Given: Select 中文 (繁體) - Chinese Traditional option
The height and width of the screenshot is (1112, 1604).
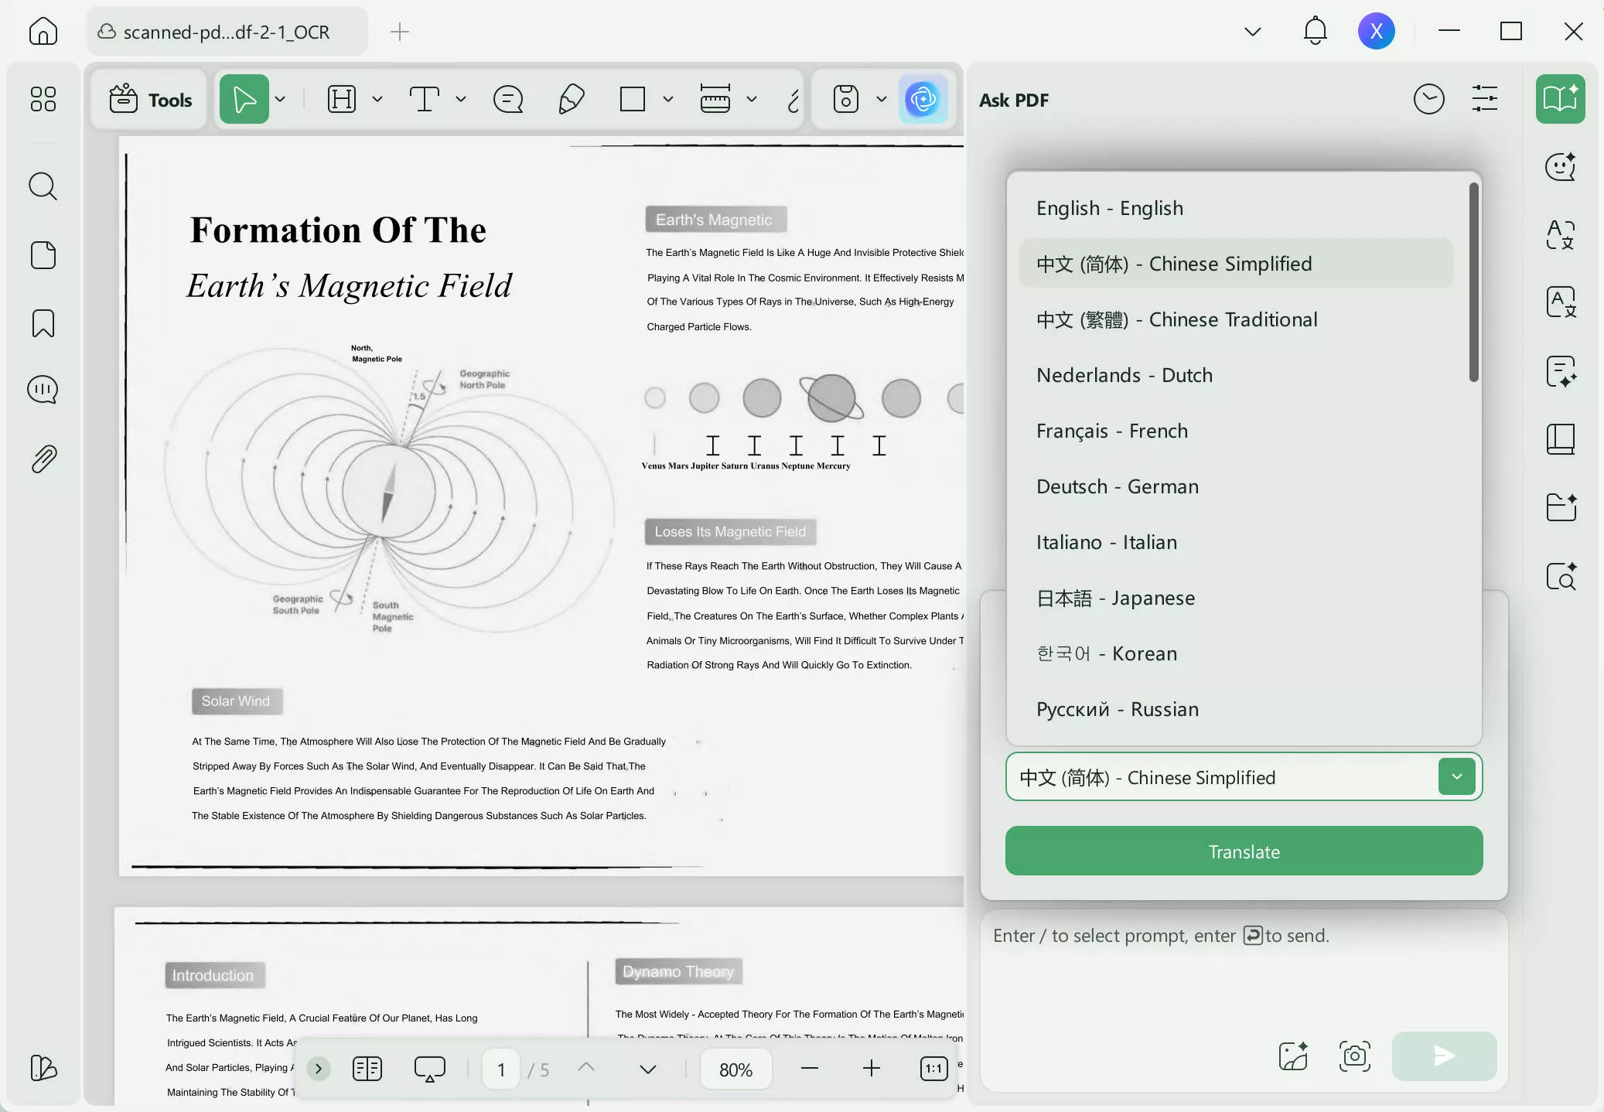Looking at the screenshot, I should click(1176, 319).
